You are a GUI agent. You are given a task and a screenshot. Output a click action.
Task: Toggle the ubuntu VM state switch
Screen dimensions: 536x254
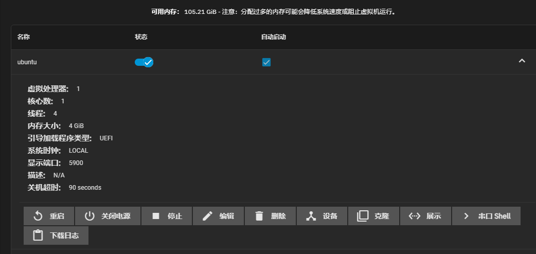pos(144,62)
